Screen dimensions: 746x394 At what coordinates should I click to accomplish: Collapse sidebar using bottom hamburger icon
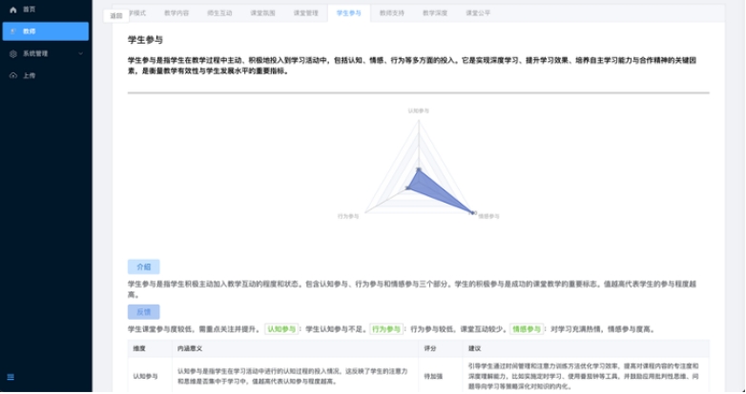click(11, 377)
